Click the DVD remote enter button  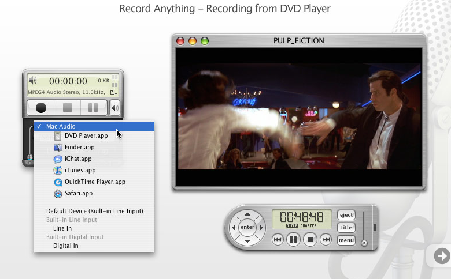247,227
